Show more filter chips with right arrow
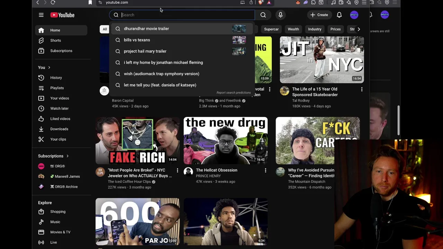The height and width of the screenshot is (249, 443). point(359,29)
